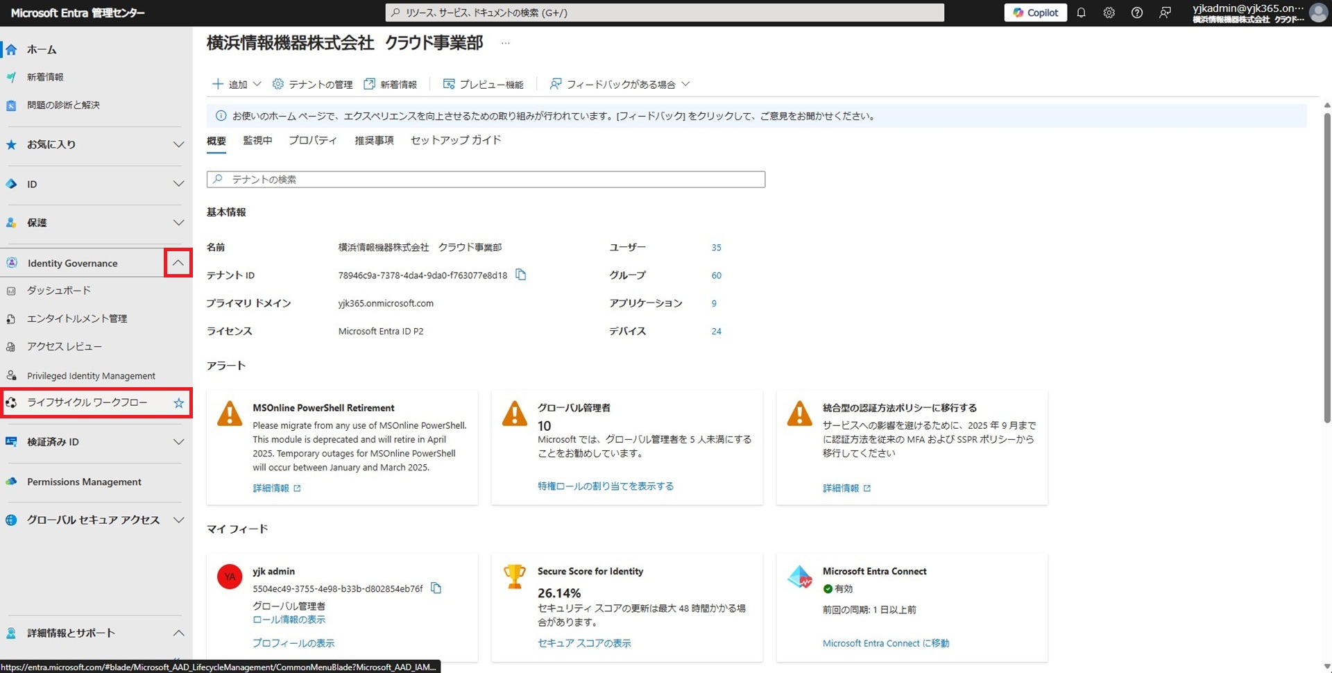The height and width of the screenshot is (673, 1332).
Task: Open the アプリケーション count 9 link
Action: (x=714, y=303)
